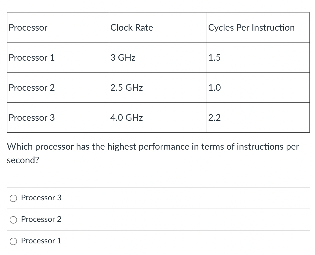Image resolution: width=315 pixels, height=255 pixels.
Task: Click the 2.5 GHz cell
Action: pyautogui.click(x=127, y=88)
